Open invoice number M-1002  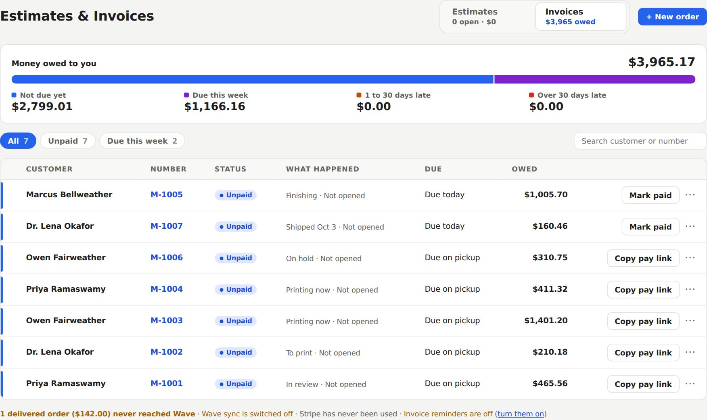[167, 352]
